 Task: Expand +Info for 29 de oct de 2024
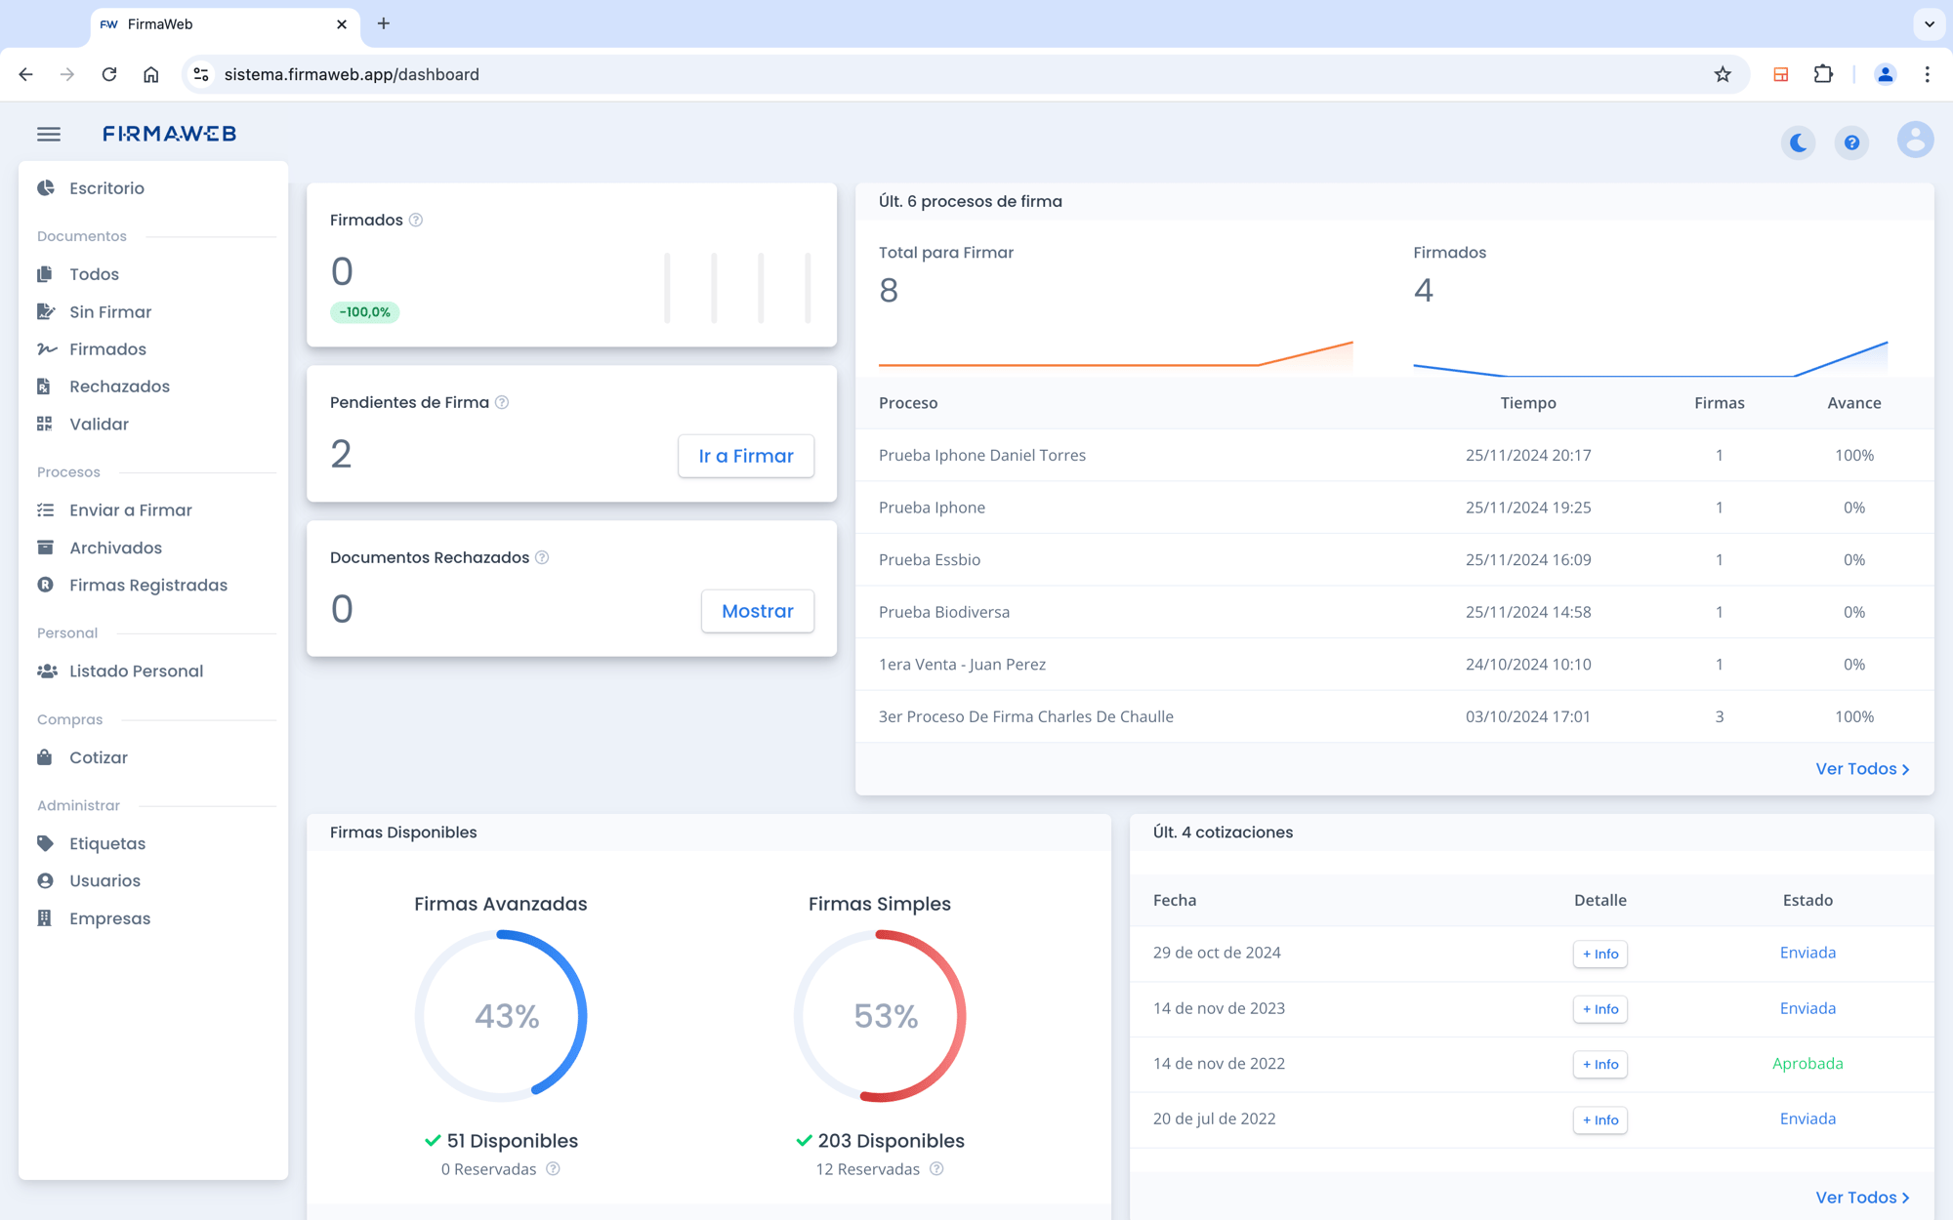coord(1600,954)
